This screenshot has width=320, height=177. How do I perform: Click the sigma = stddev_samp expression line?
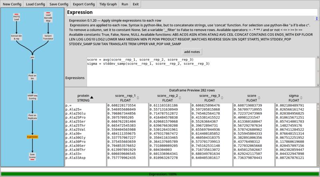(148, 64)
